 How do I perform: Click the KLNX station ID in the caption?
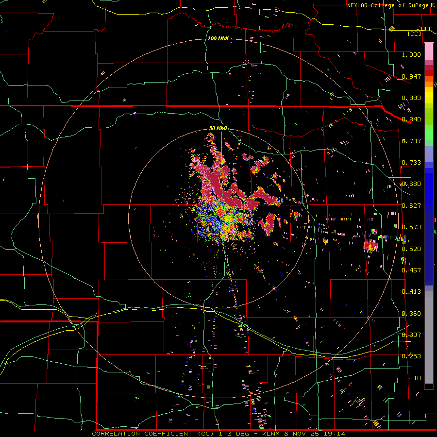(272, 434)
